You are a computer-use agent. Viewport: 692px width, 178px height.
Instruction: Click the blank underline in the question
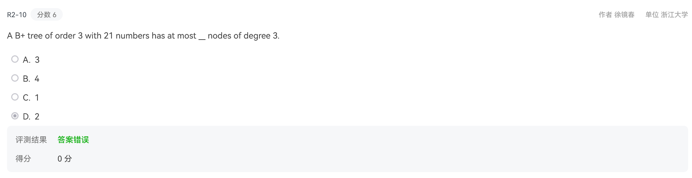pyautogui.click(x=202, y=38)
